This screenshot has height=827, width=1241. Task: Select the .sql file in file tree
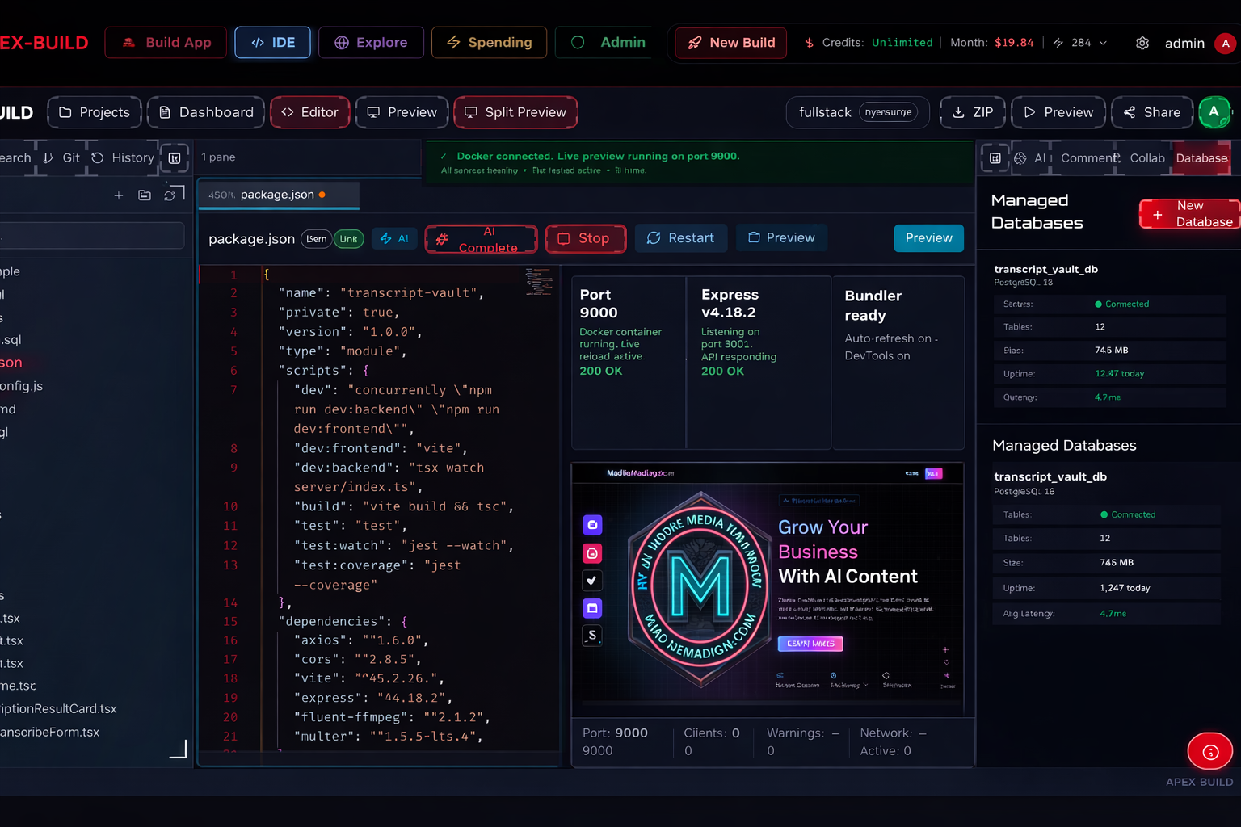pyautogui.click(x=11, y=340)
